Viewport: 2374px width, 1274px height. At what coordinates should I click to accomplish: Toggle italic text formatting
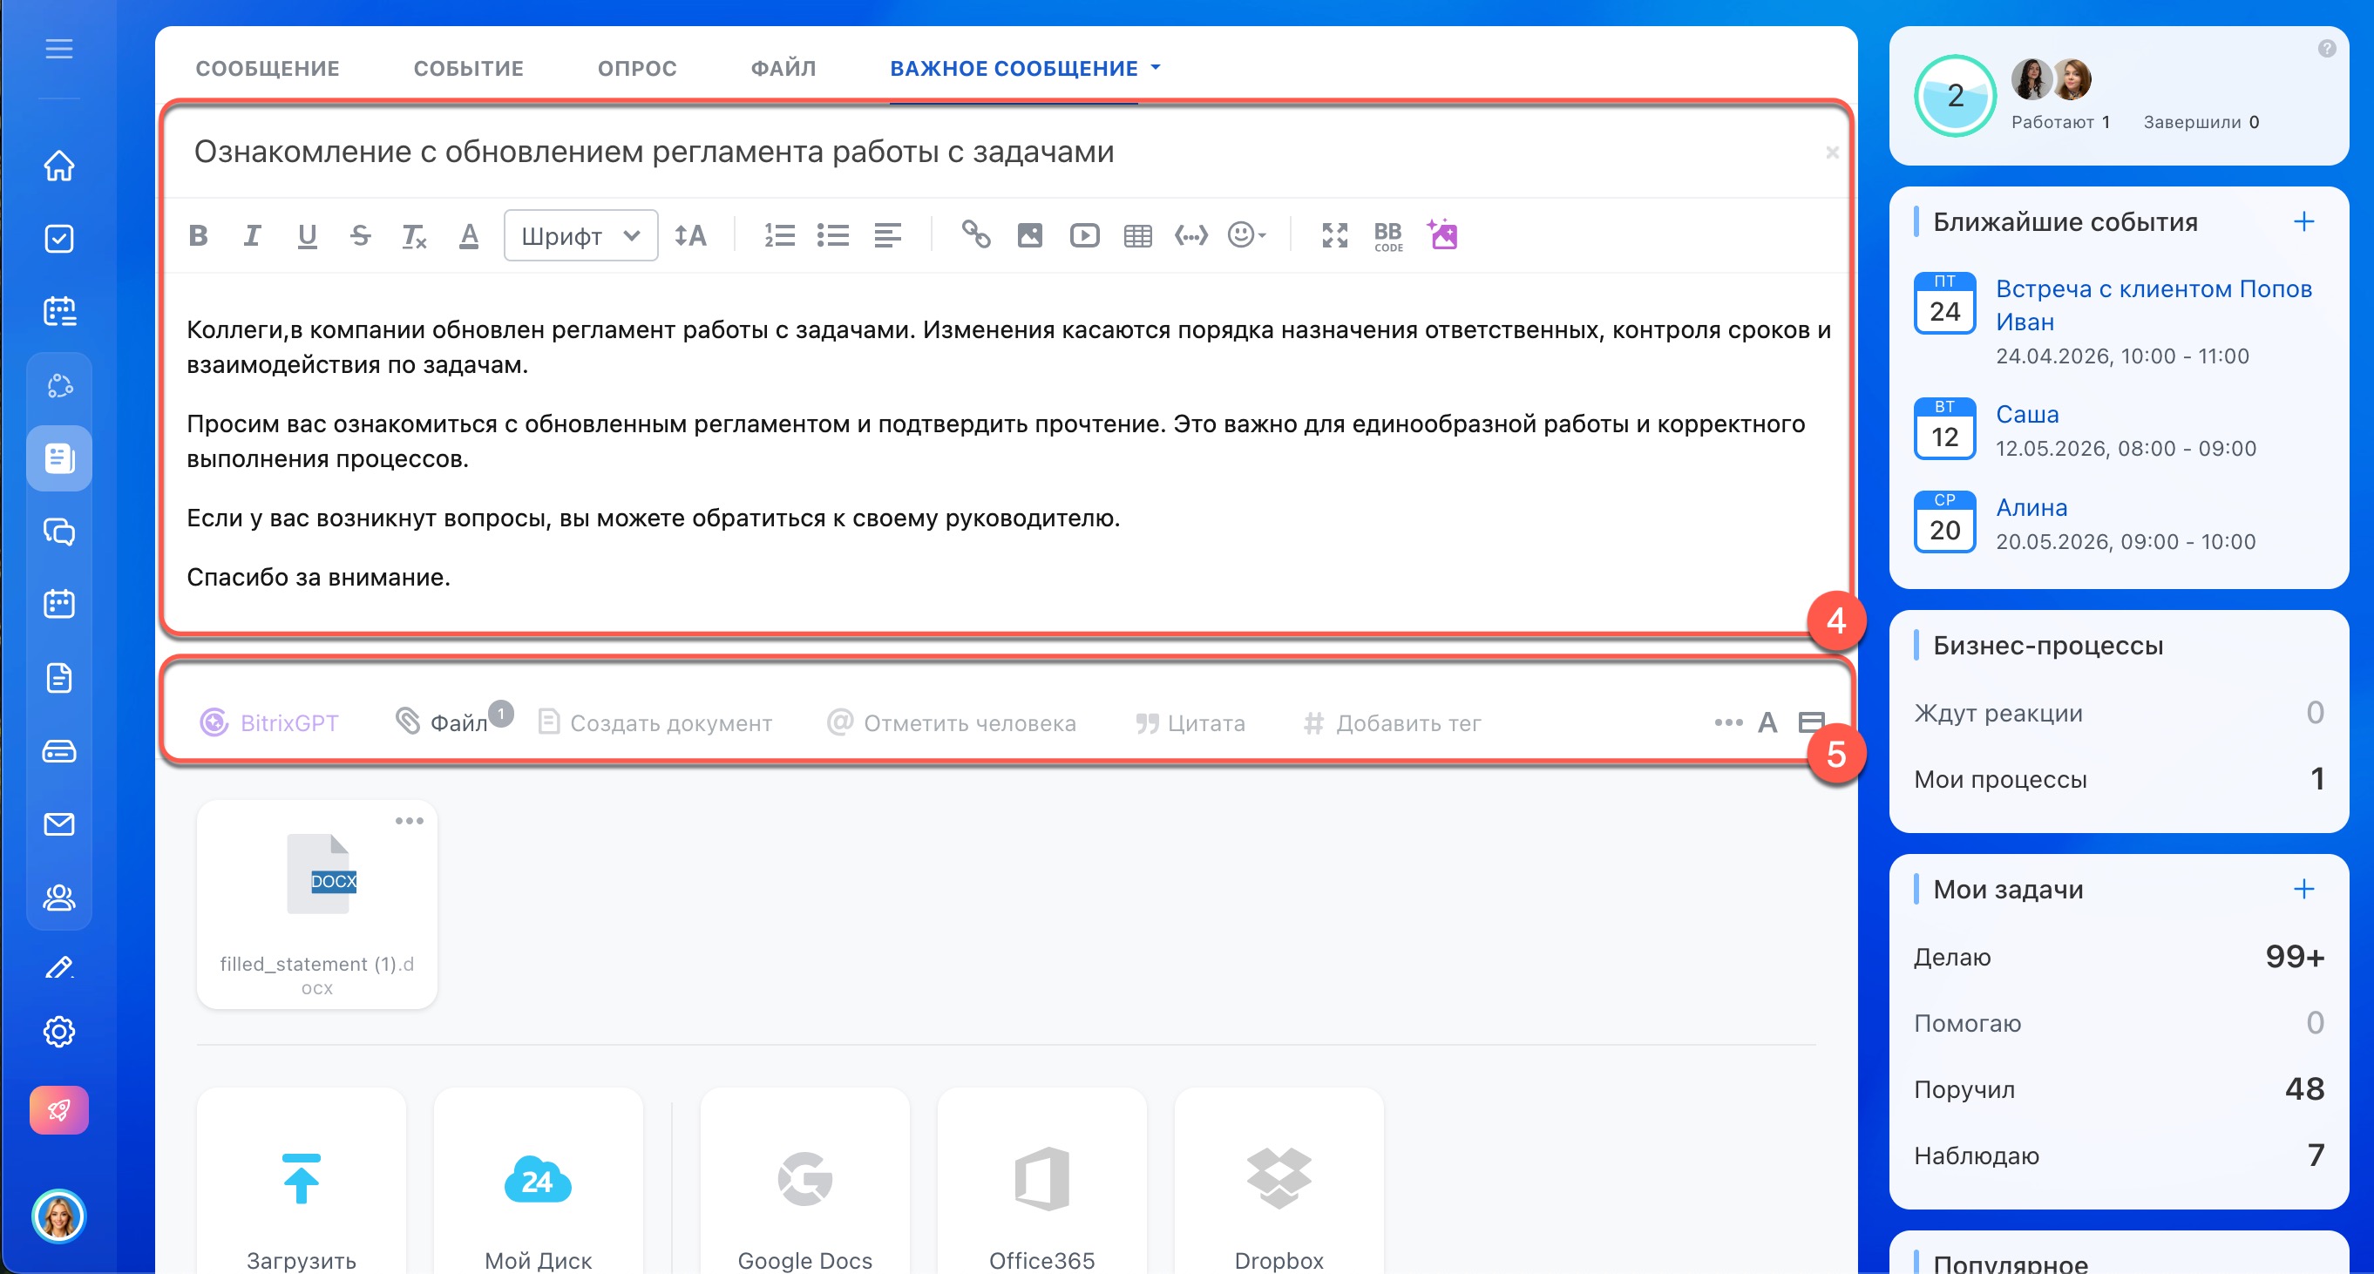click(x=252, y=236)
